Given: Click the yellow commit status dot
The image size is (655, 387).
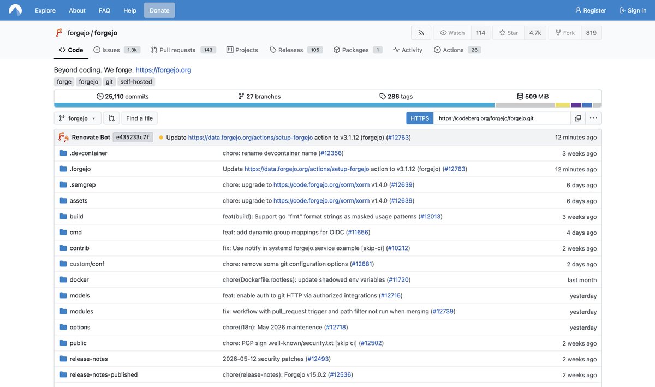Looking at the screenshot, I should coord(161,138).
